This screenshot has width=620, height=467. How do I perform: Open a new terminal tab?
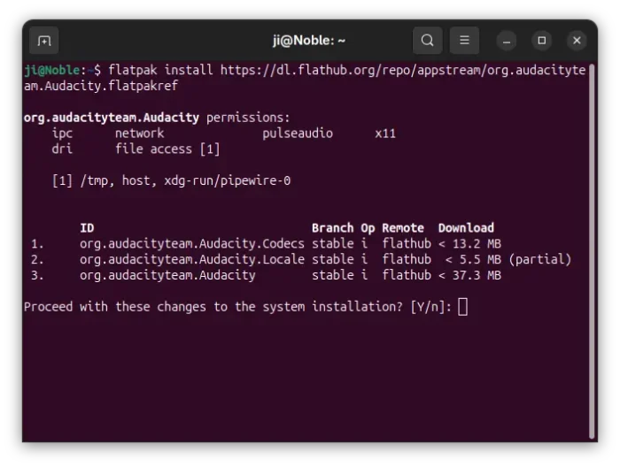[x=43, y=40]
